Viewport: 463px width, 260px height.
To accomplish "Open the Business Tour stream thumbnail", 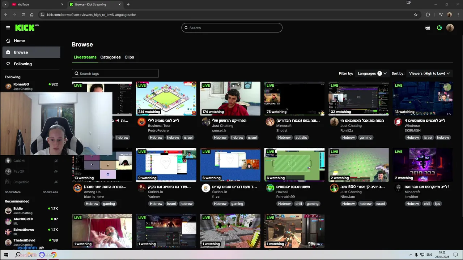I will pos(166,99).
